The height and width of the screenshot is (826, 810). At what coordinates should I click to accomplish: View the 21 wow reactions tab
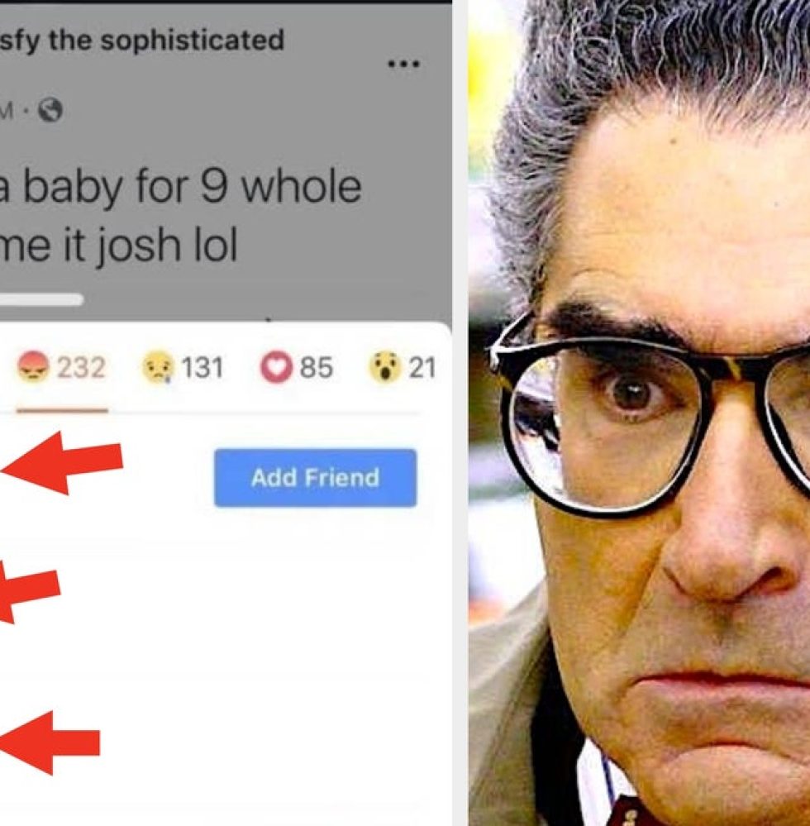point(422,368)
